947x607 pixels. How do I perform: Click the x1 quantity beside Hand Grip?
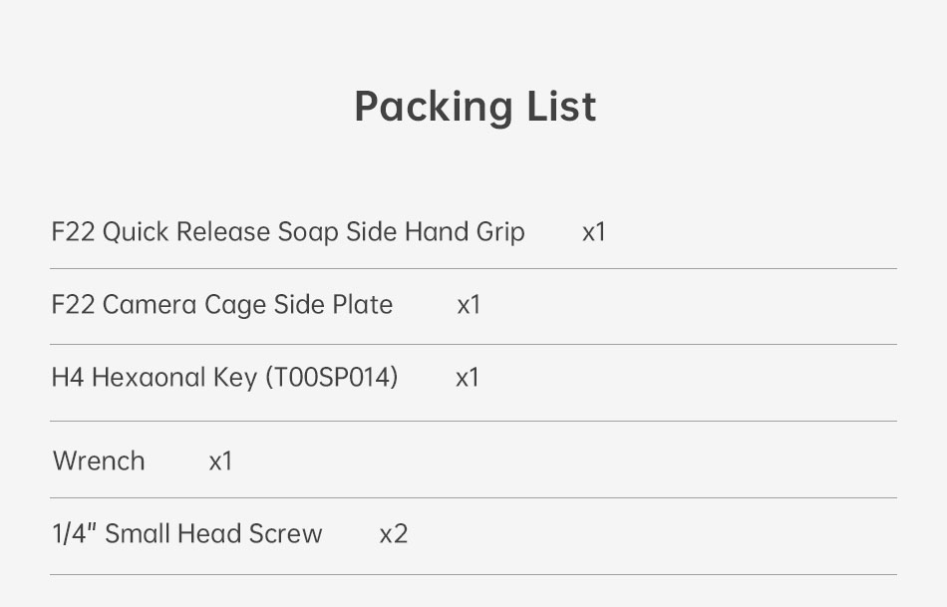(x=594, y=232)
